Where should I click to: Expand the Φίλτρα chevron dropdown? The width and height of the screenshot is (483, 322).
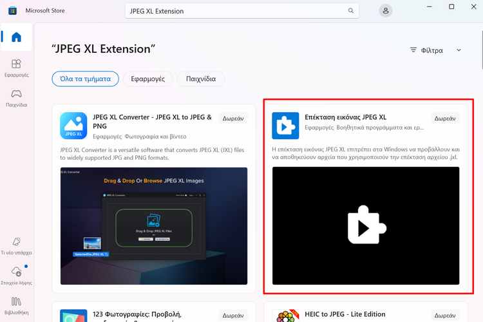point(459,50)
